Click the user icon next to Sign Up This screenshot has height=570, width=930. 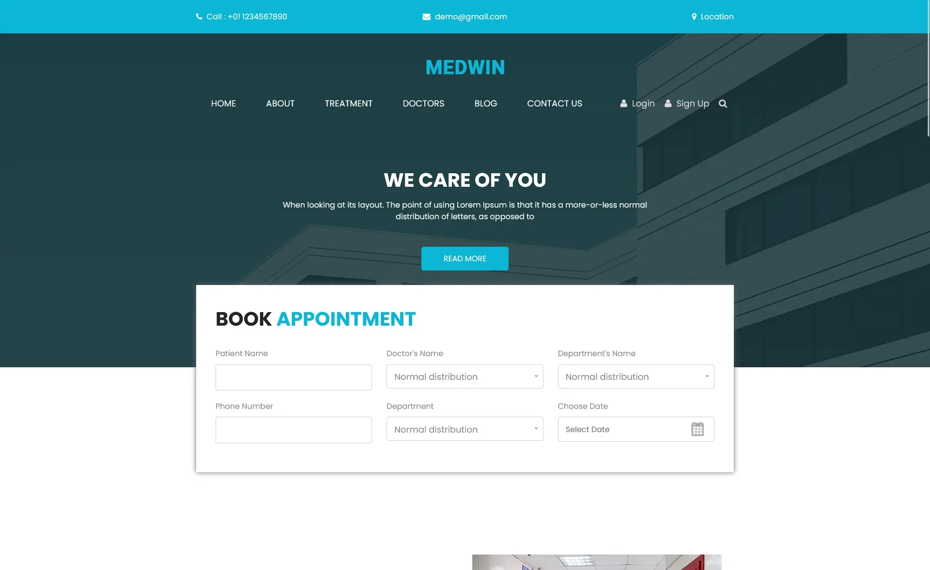(668, 104)
